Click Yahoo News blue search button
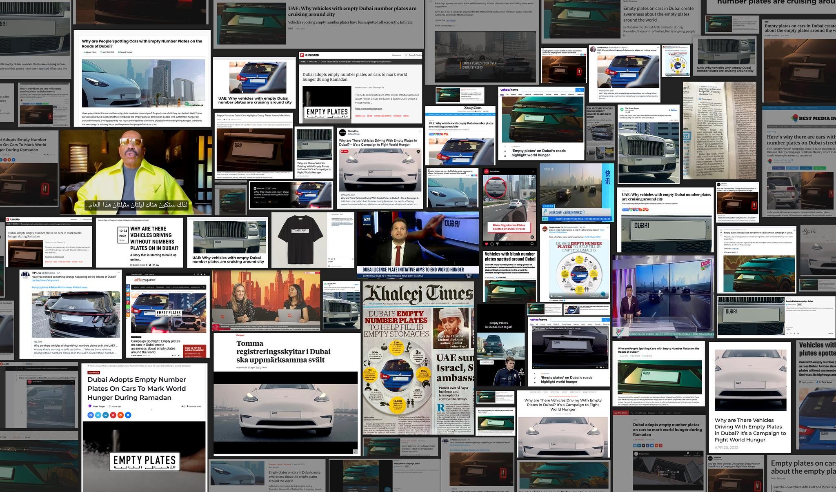The image size is (836, 492). click(580, 89)
